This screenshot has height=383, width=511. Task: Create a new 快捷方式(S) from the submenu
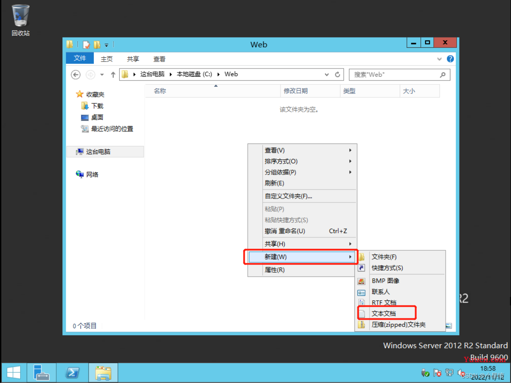[400, 268]
